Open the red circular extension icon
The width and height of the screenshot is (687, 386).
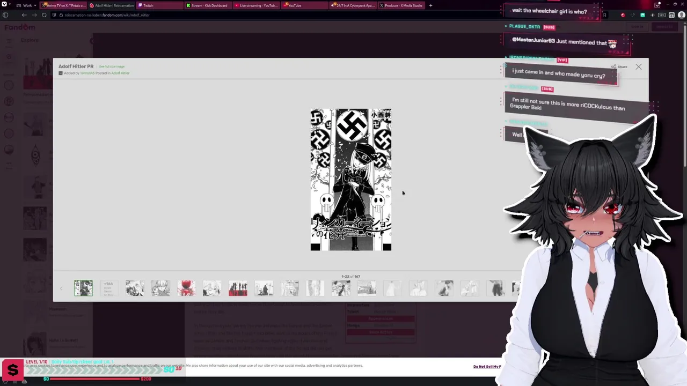tap(623, 15)
